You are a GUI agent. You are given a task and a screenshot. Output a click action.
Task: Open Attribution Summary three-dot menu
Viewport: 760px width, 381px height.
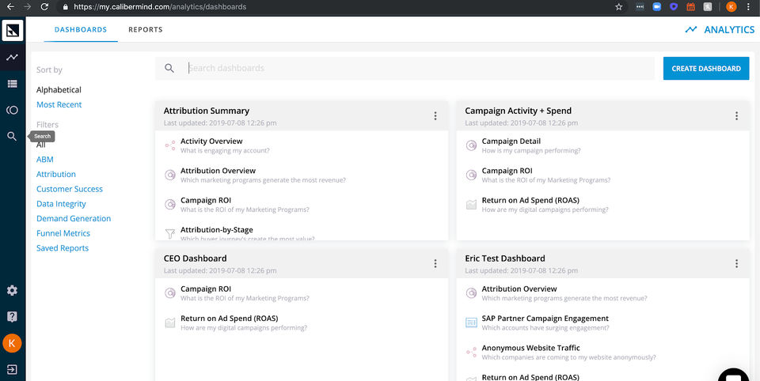click(435, 116)
